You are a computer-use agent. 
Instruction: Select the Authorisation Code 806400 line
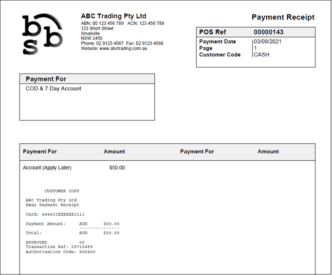[60, 252]
